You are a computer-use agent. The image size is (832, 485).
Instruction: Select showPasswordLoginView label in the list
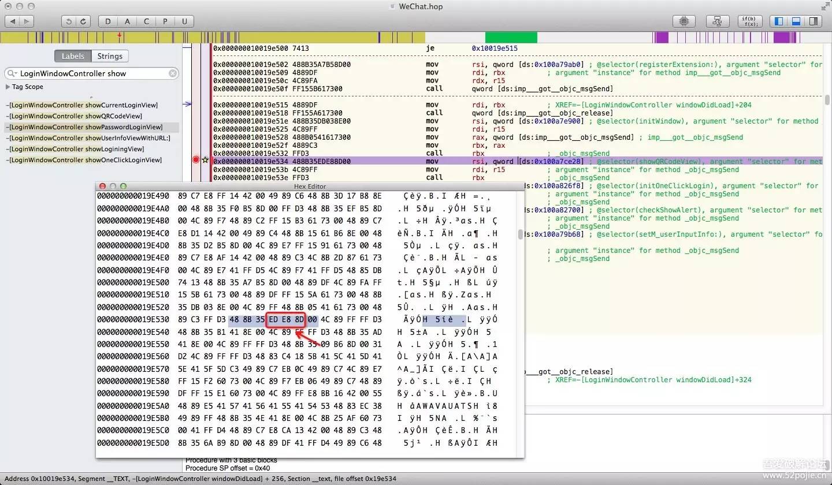pos(86,127)
